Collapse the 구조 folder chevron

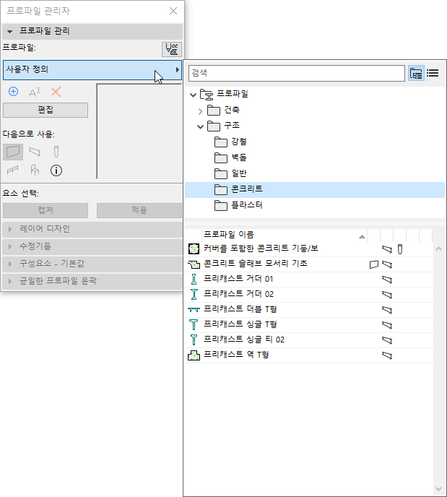click(200, 127)
